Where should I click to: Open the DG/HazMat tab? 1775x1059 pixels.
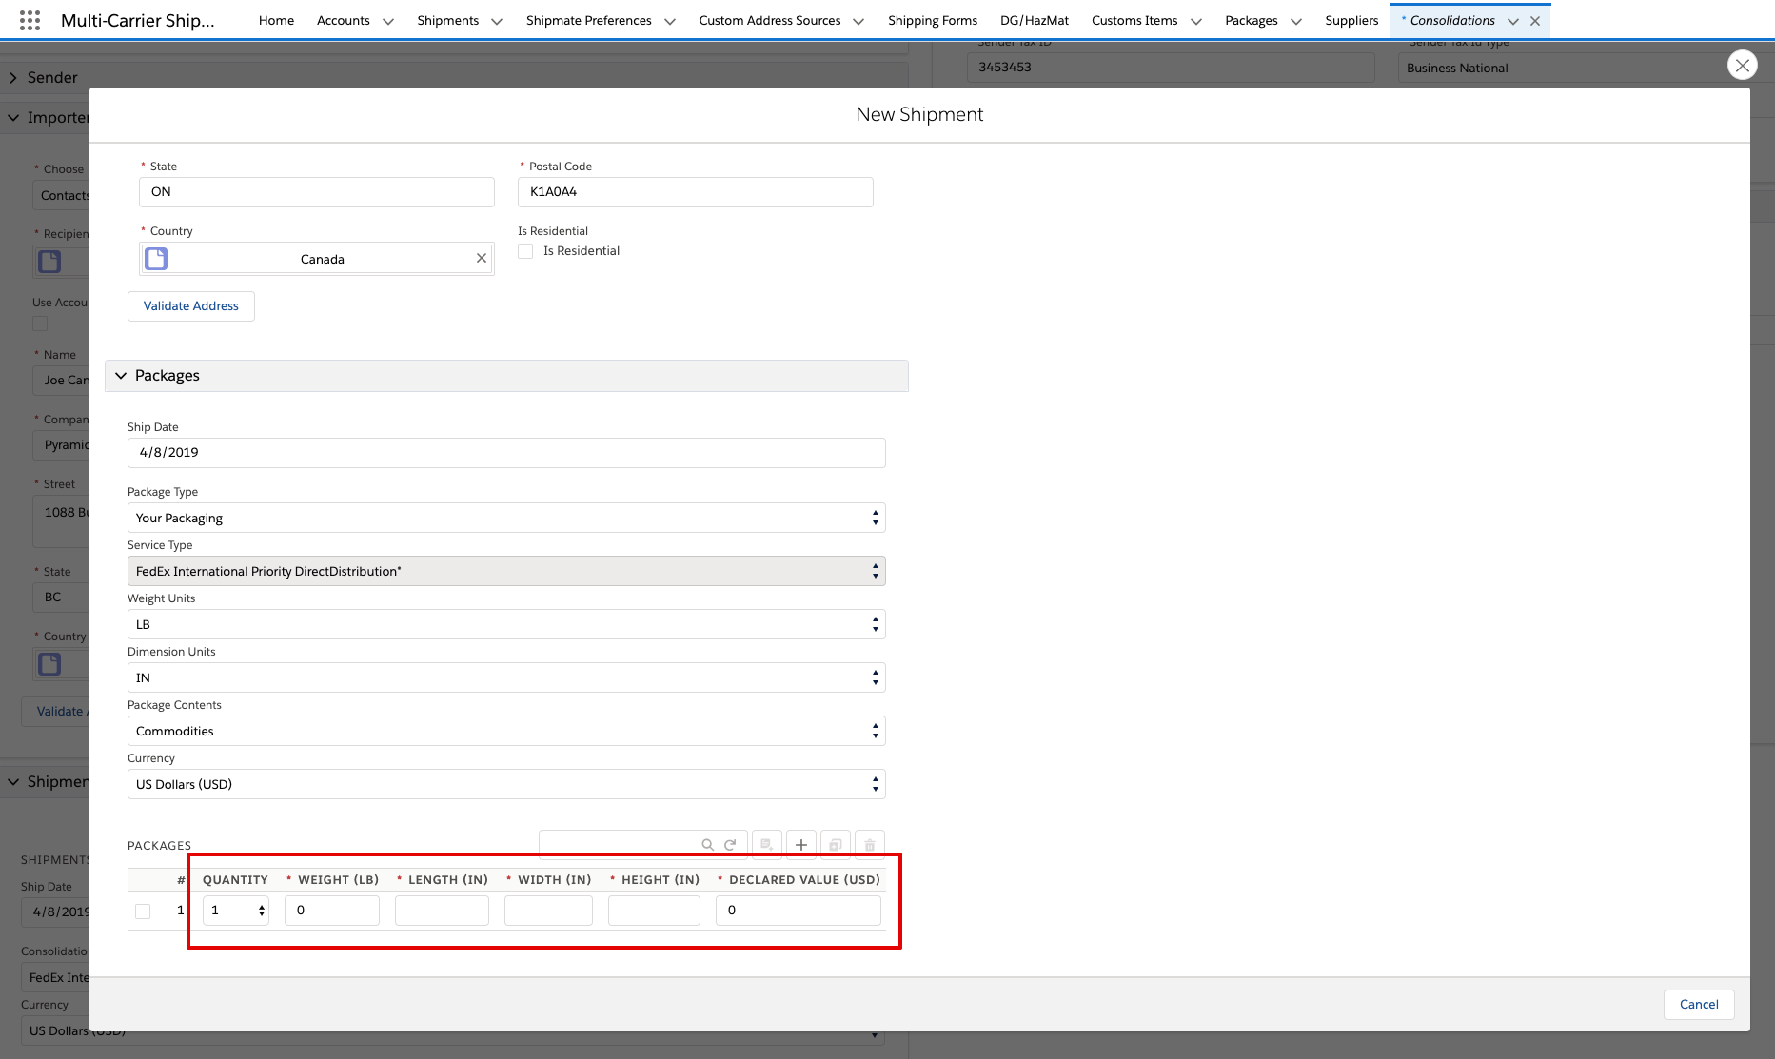click(x=1035, y=20)
